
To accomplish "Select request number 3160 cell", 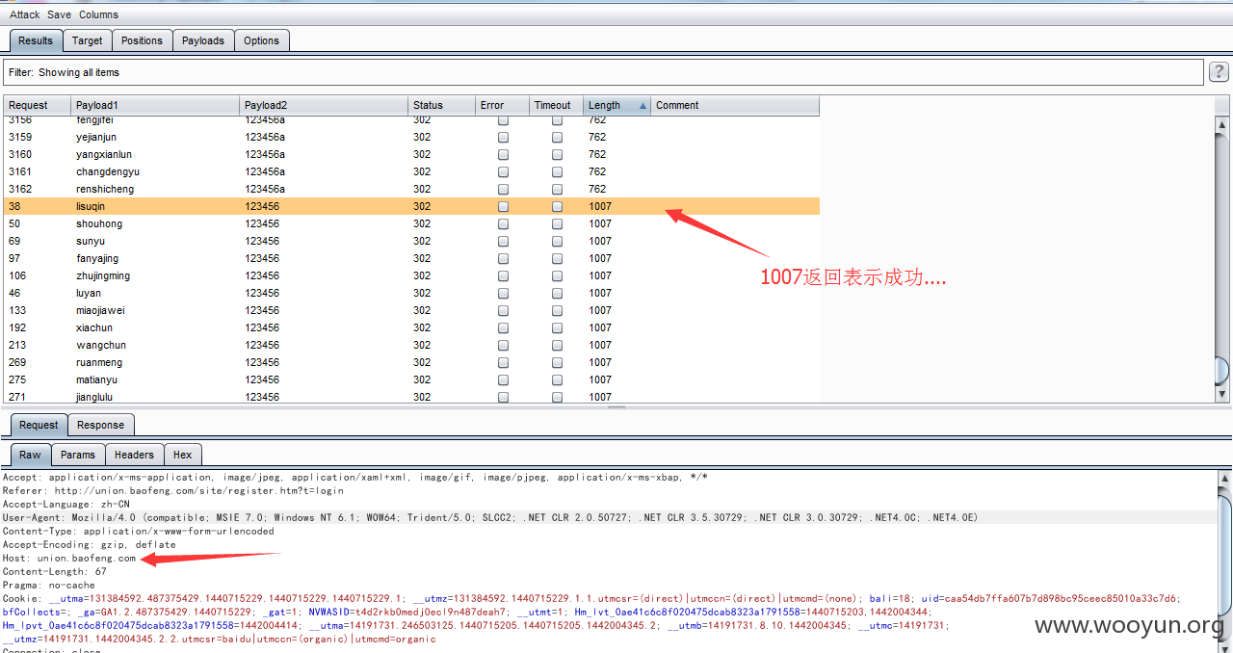I will tap(38, 154).
